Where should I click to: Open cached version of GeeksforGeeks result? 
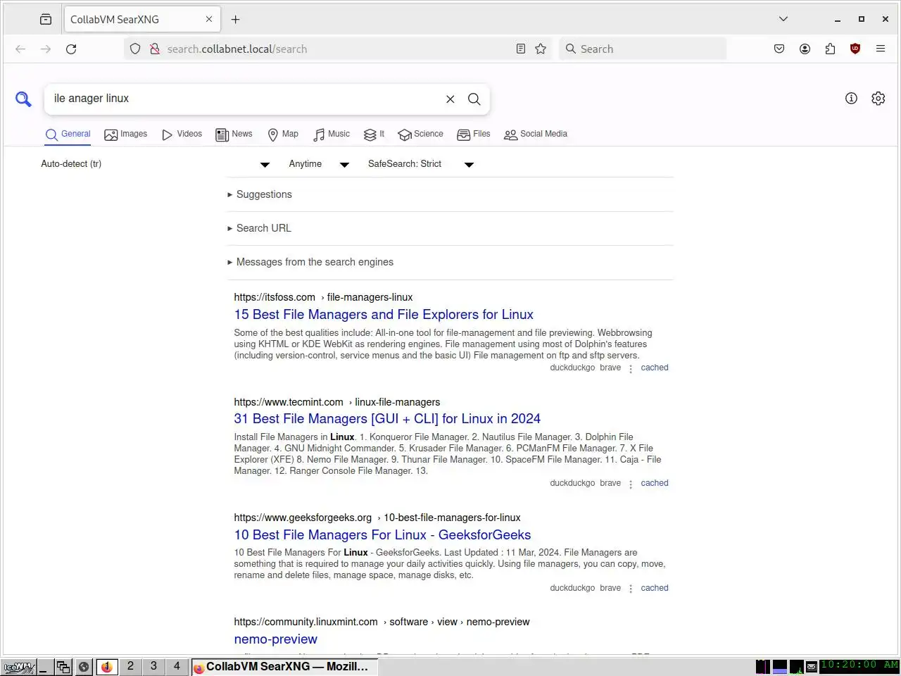(x=655, y=588)
